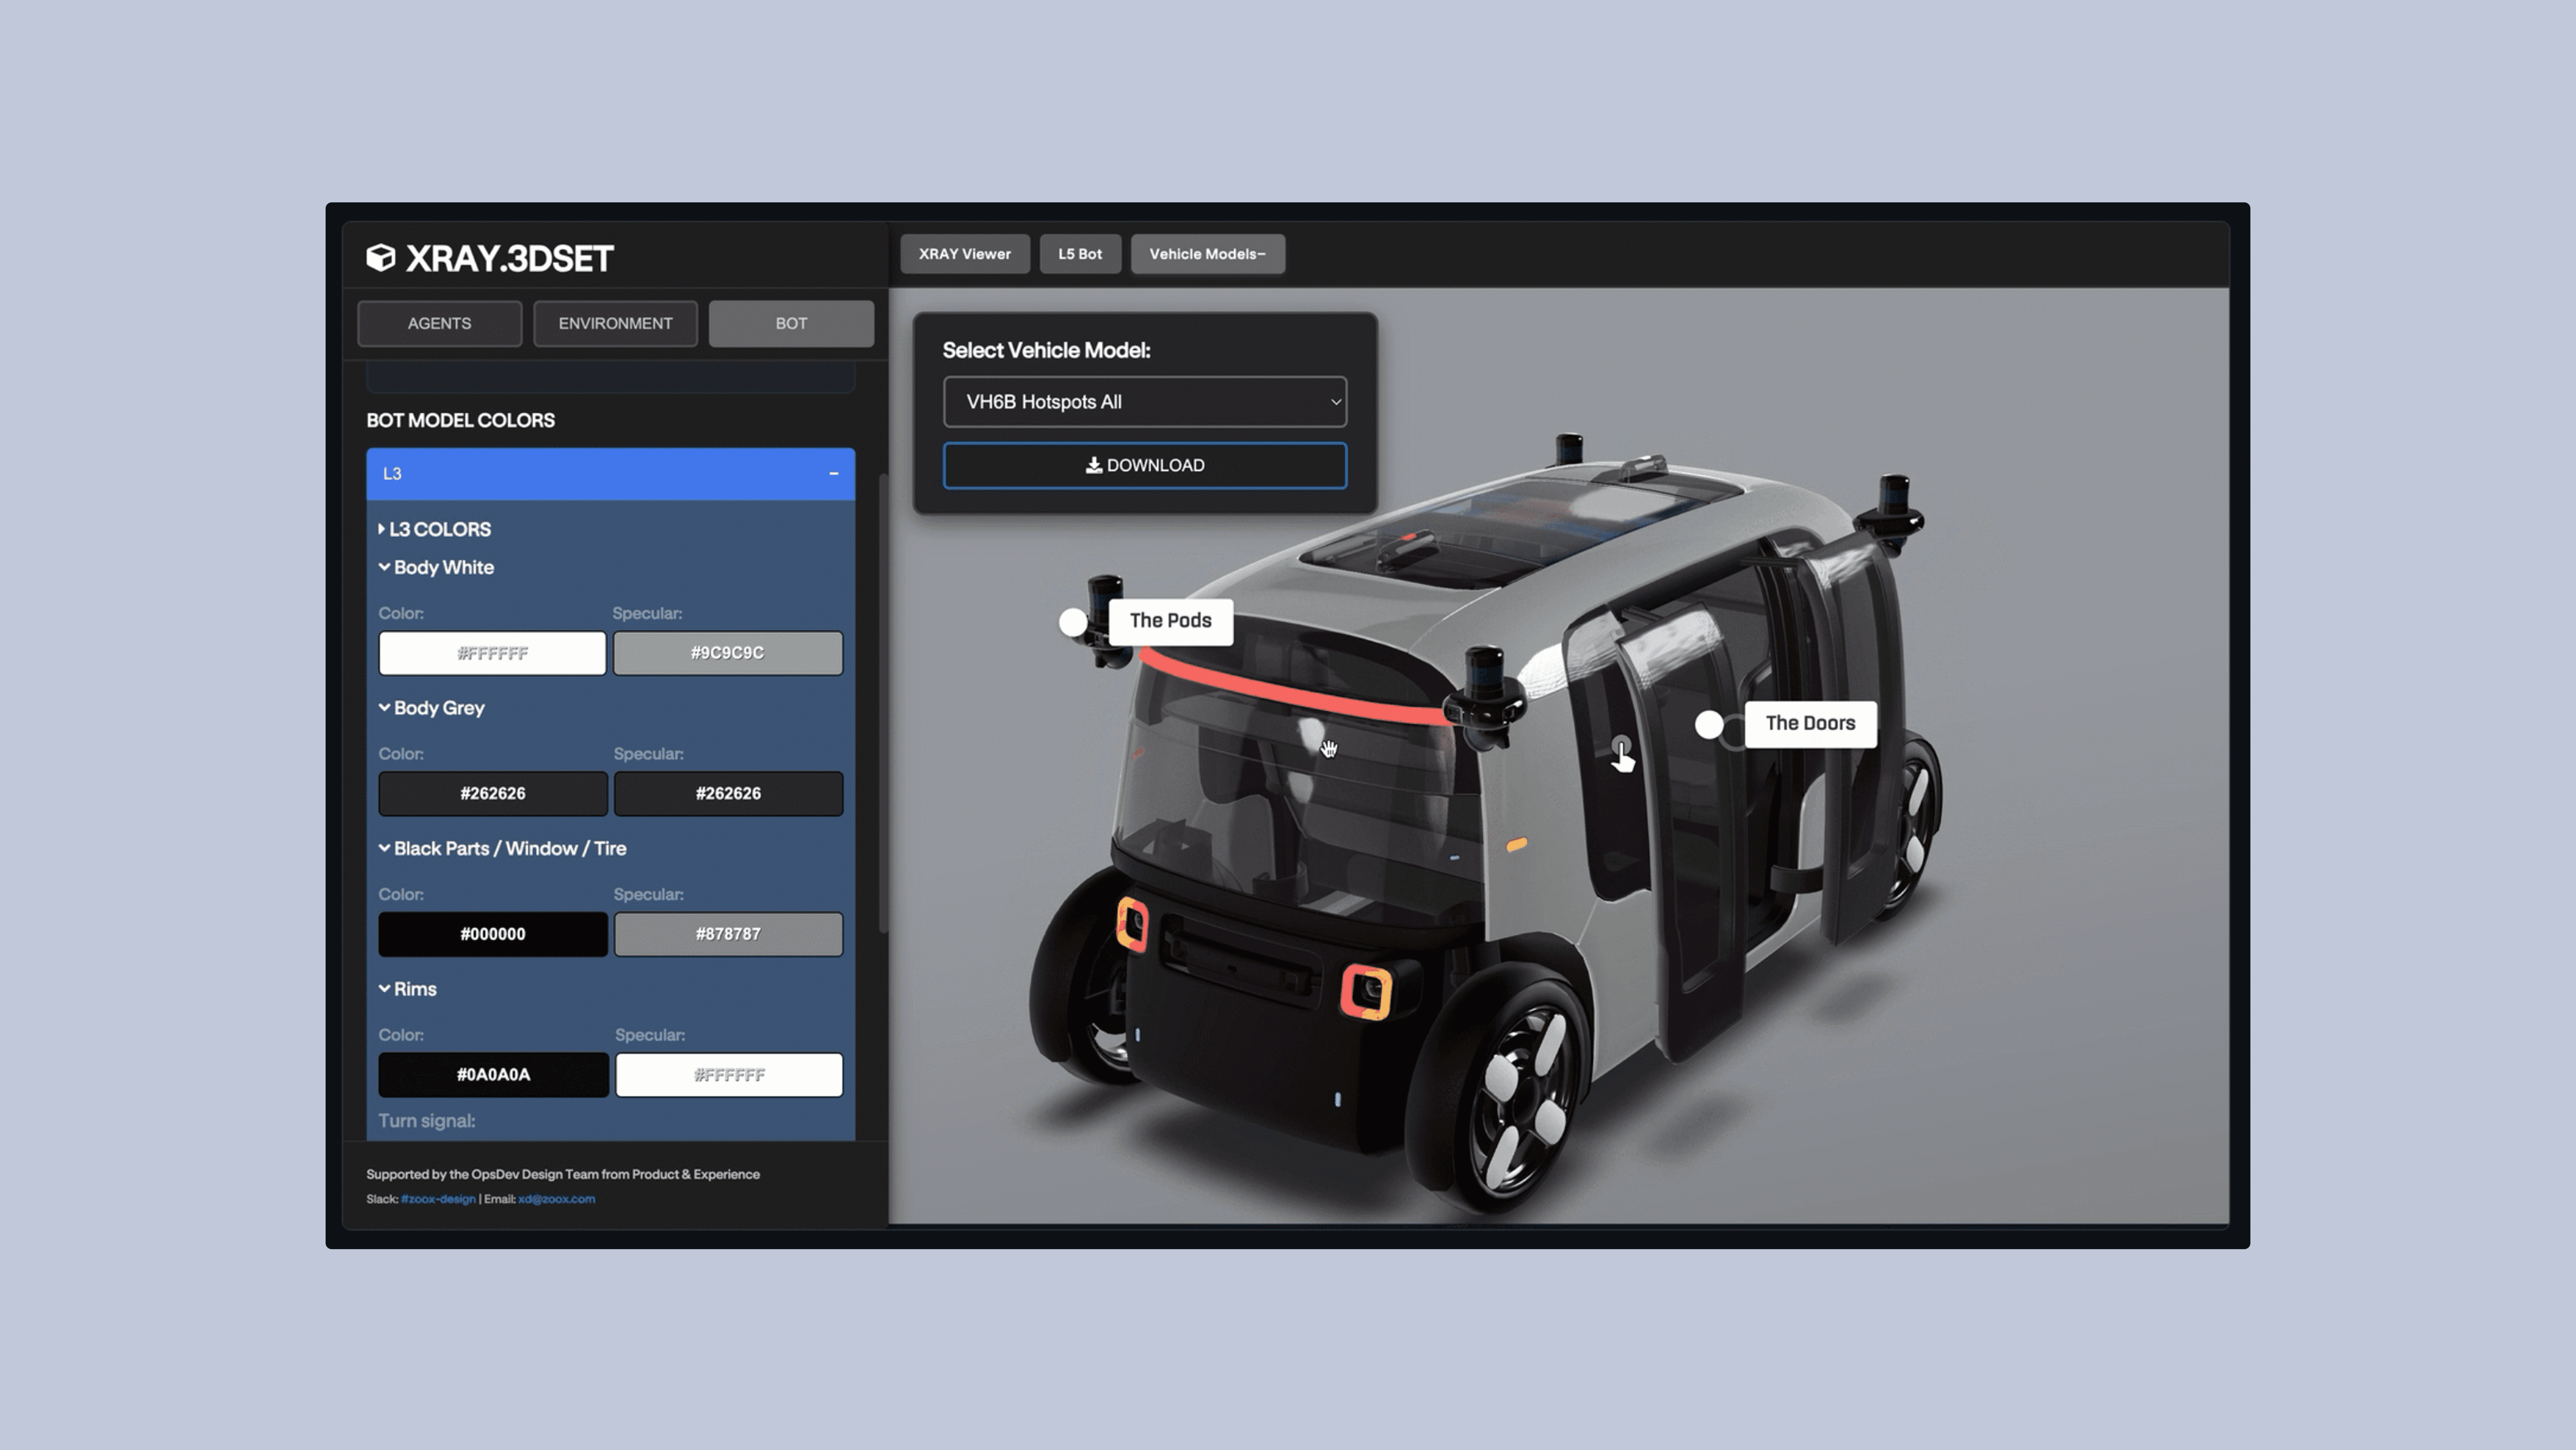
Task: Pick the Rims specular swatch #FFFFFF
Action: tap(729, 1075)
